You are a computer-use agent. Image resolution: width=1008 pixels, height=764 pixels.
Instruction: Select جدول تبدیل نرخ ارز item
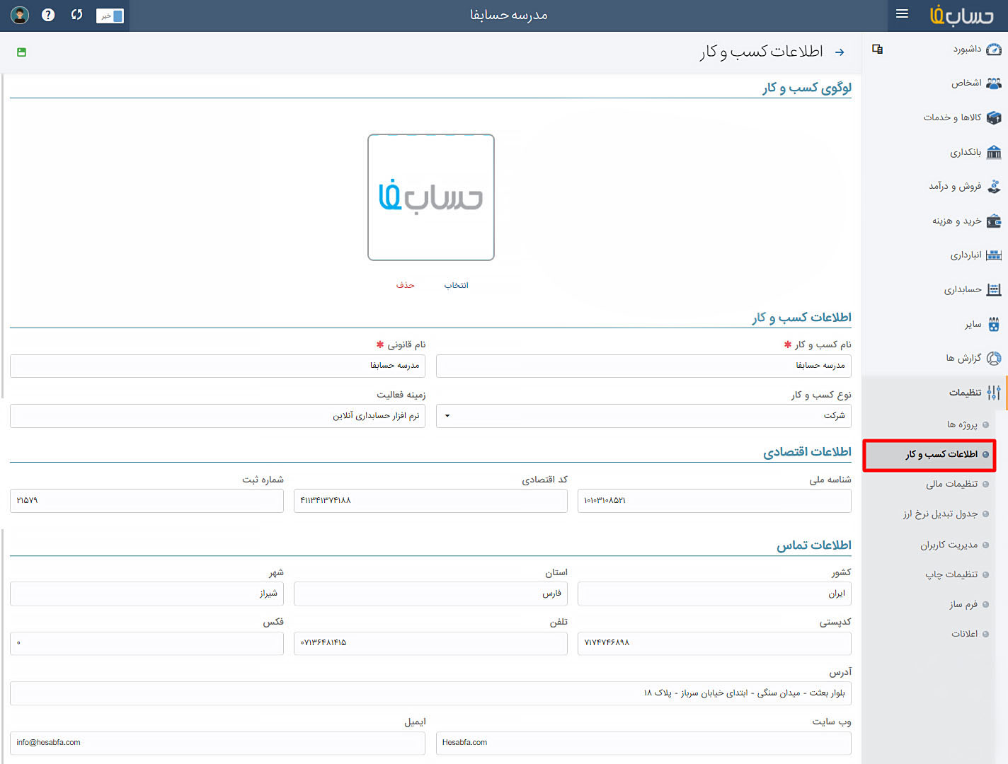tap(946, 514)
